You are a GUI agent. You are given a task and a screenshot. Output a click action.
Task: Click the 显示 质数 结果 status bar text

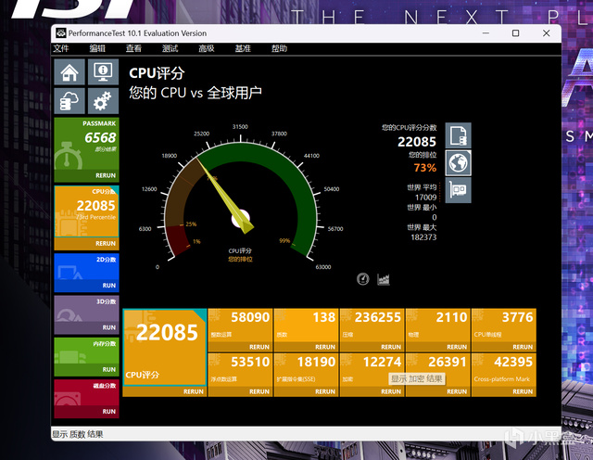pos(78,434)
